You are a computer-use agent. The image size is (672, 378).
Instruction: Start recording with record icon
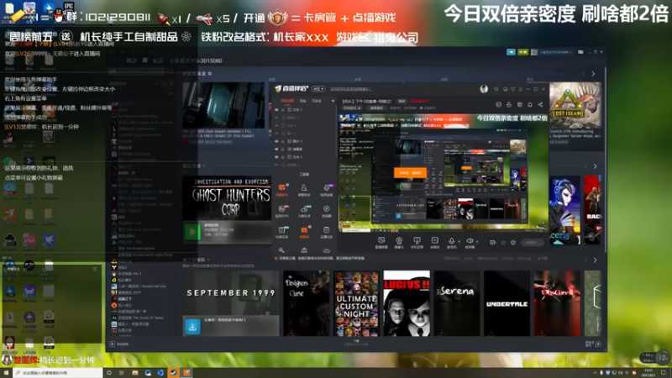(492, 243)
